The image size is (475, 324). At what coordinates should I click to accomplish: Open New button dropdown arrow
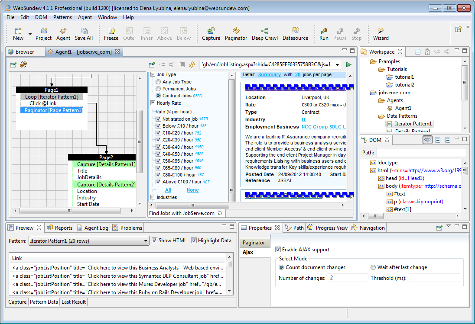point(30,34)
